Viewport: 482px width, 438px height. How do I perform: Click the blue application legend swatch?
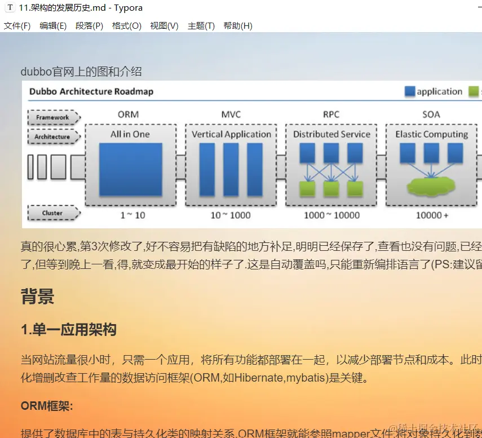tap(410, 91)
